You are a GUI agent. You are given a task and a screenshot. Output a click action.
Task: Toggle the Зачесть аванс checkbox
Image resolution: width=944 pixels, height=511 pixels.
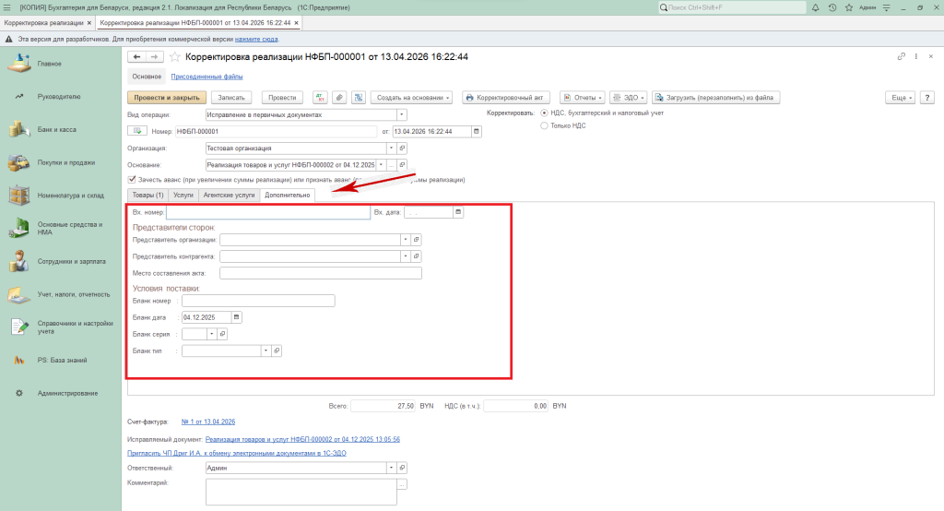133,179
